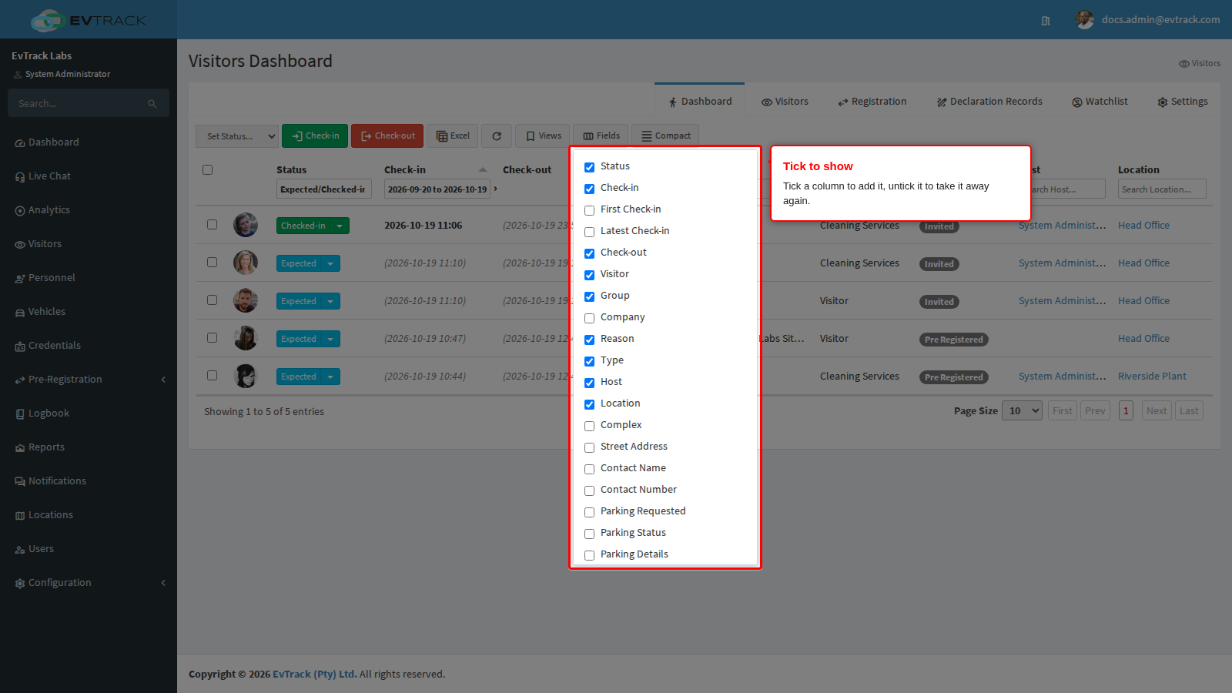The width and height of the screenshot is (1232, 693).
Task: Open Users in the sidebar
Action: (41, 549)
